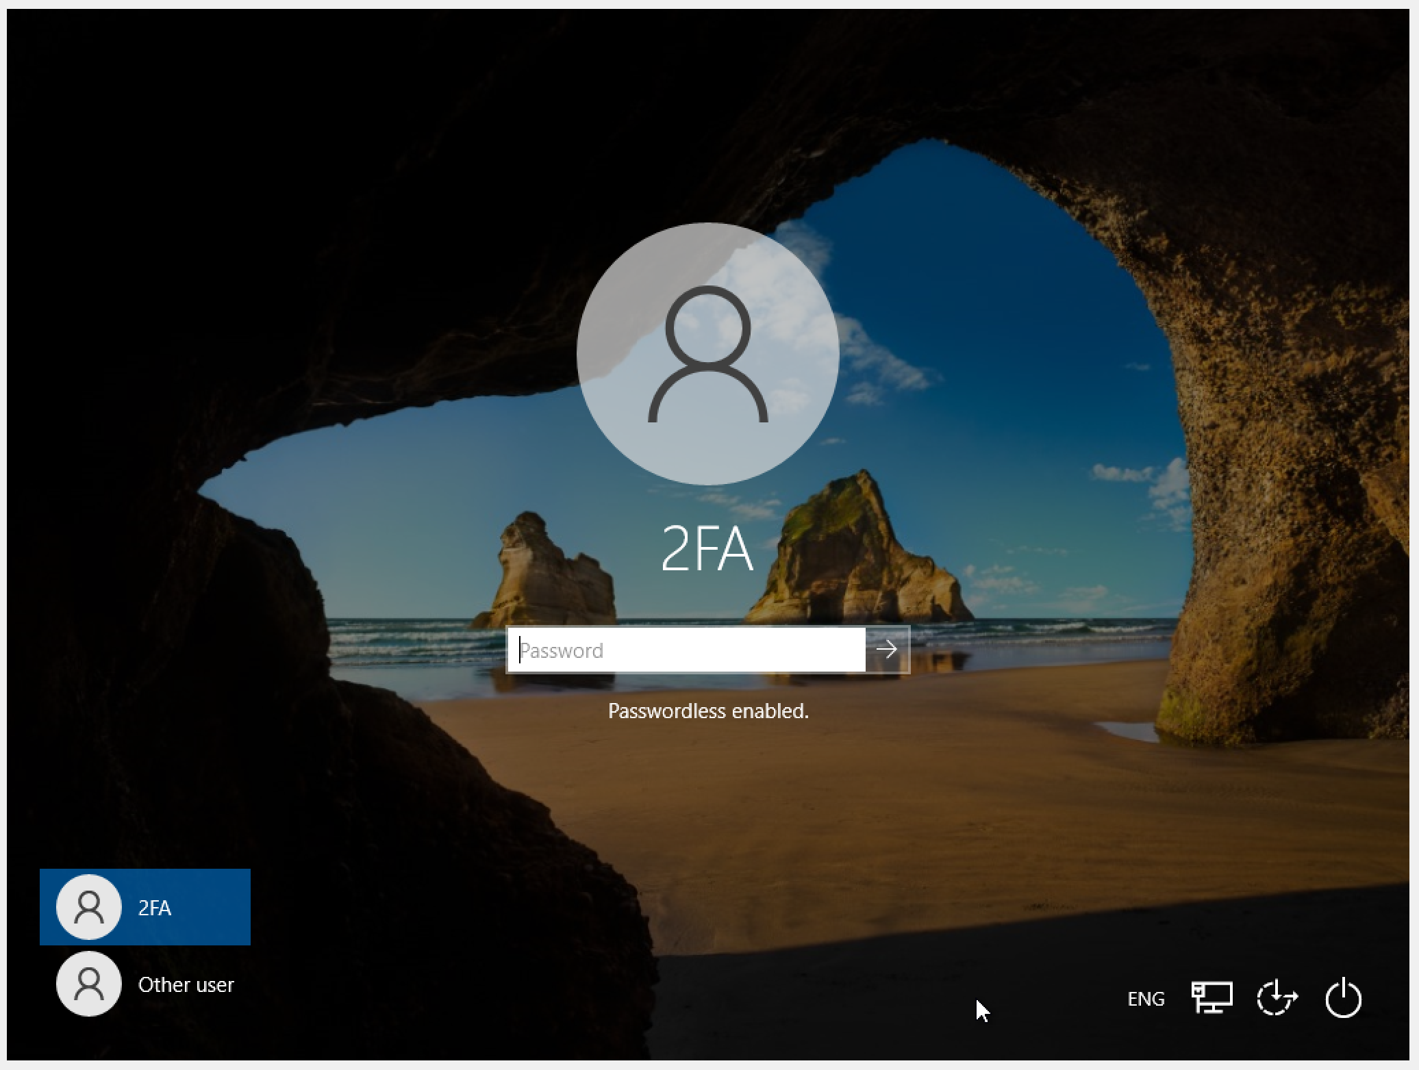The height and width of the screenshot is (1070, 1419).
Task: Open the power options icon
Action: pos(1342,998)
